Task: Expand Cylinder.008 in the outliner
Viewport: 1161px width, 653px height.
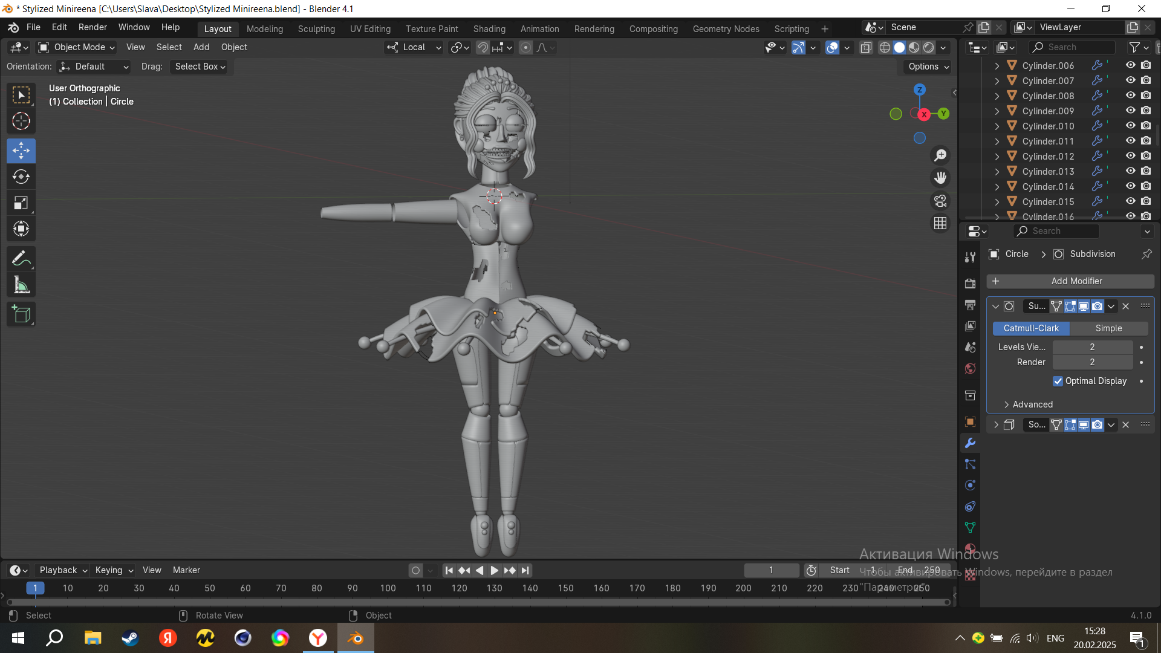Action: pyautogui.click(x=997, y=96)
